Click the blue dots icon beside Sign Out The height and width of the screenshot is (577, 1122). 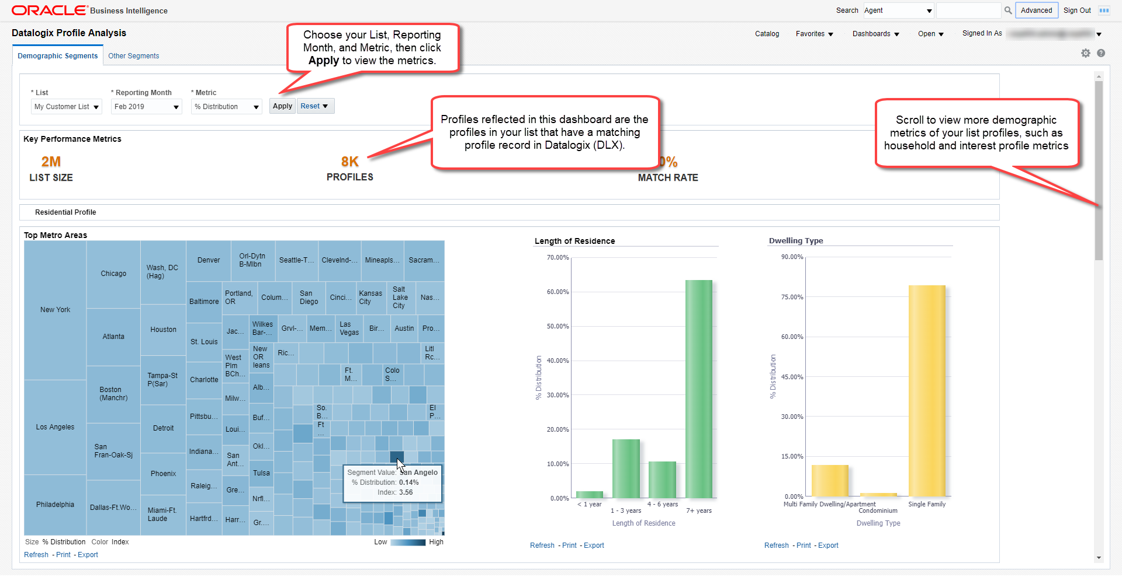[1104, 11]
